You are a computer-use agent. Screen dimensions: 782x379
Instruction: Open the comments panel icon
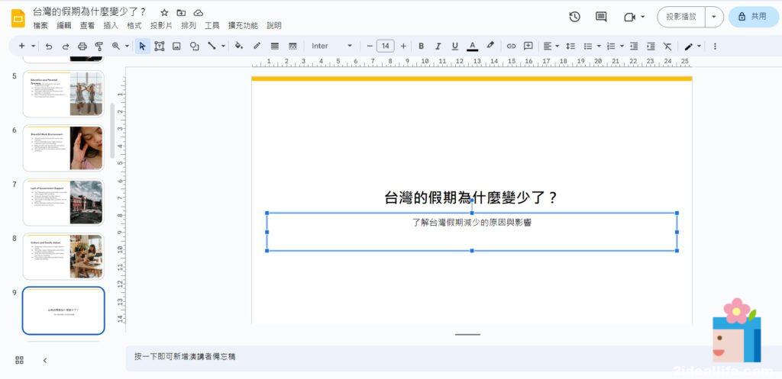(601, 17)
